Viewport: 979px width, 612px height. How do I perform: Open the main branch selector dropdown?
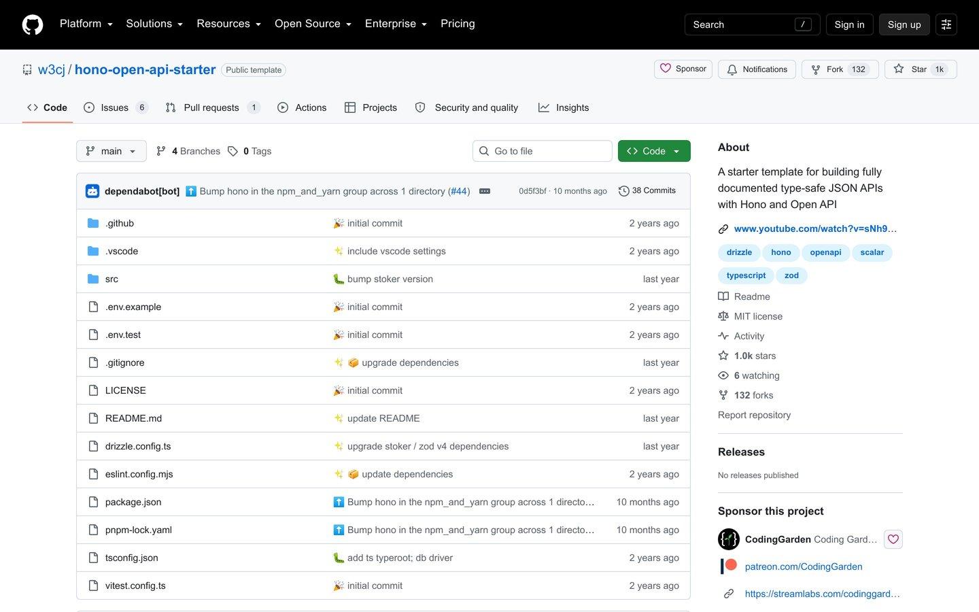111,151
